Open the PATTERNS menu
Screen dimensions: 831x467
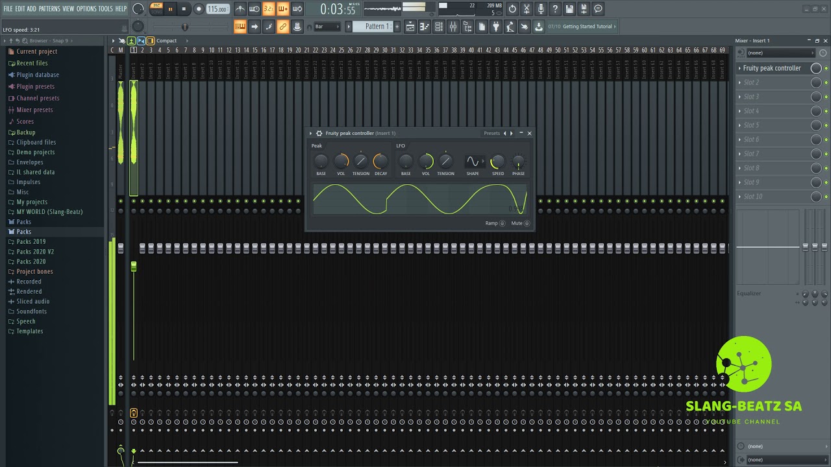pos(49,8)
